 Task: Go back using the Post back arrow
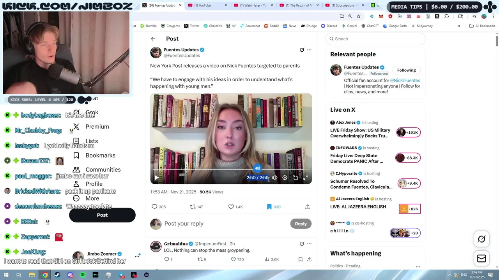153,39
